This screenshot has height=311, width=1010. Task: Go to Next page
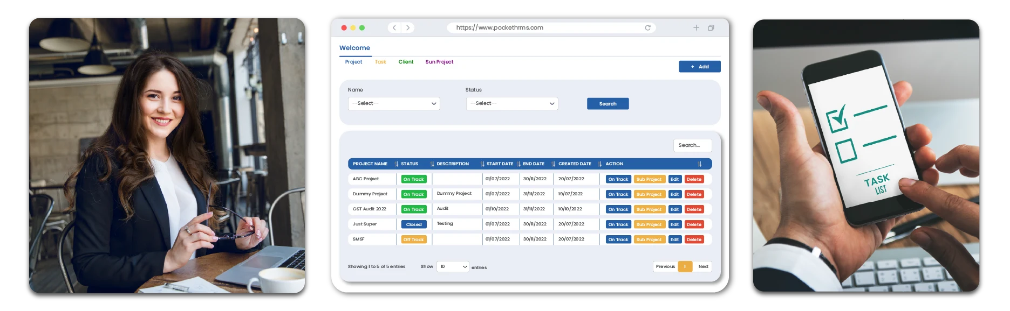703,266
